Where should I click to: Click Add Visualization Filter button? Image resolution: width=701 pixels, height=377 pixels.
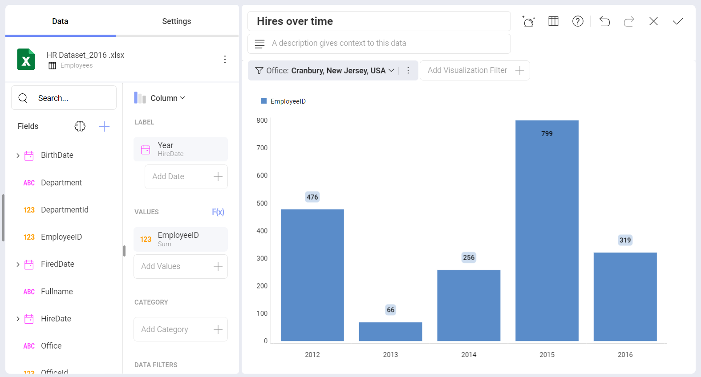pos(475,70)
